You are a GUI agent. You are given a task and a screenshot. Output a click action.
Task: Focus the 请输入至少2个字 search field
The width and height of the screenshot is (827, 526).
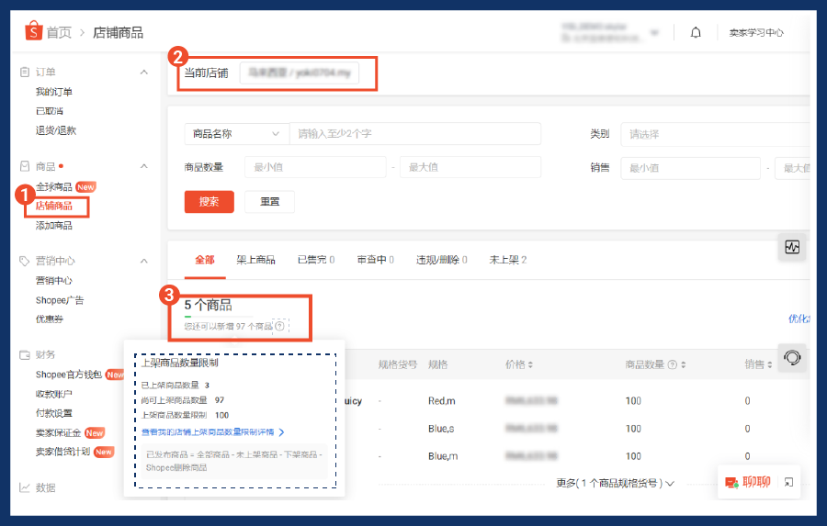tap(415, 134)
